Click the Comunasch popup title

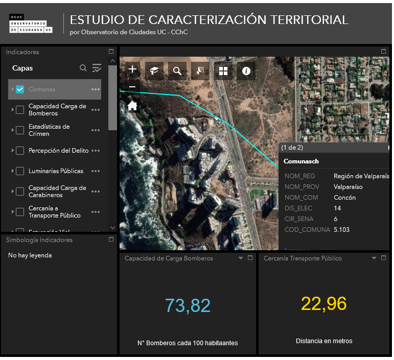coord(301,161)
